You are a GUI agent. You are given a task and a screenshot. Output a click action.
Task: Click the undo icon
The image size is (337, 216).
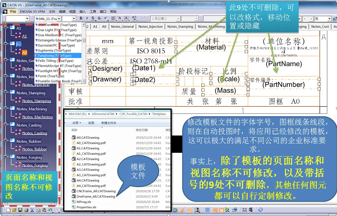[50, 210]
